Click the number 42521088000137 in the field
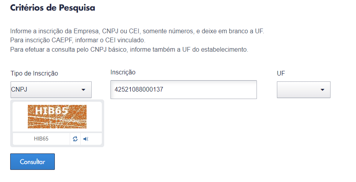Screen dimensions: 356x182 pos(139,90)
